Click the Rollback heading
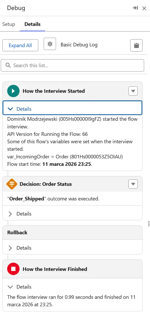Screen dimensions: 150x316 click(17, 232)
